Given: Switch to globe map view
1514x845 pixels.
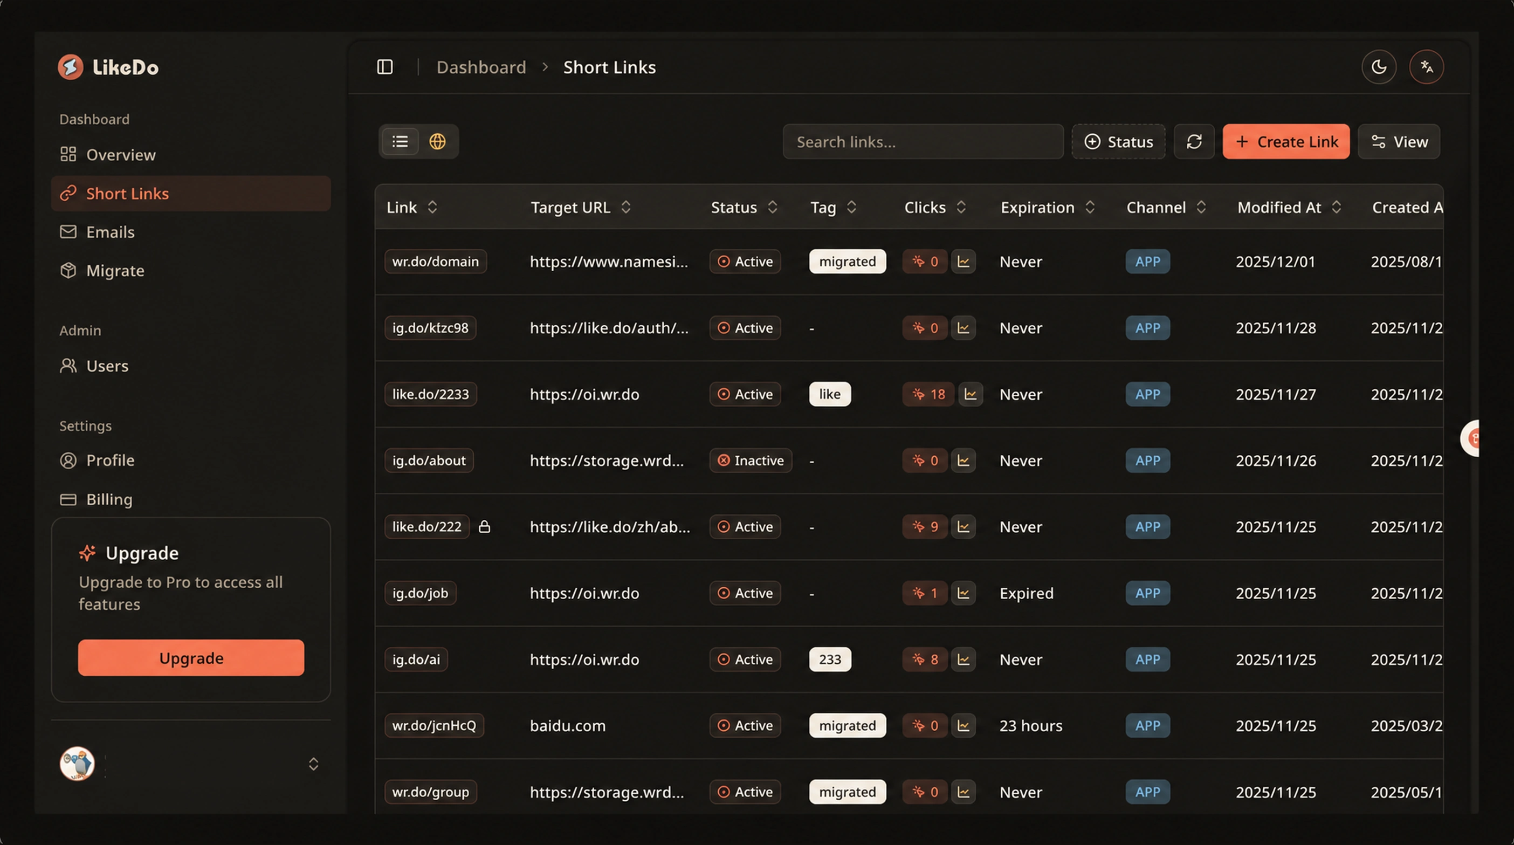Looking at the screenshot, I should point(437,142).
